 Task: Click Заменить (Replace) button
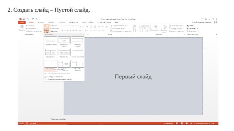point(192,28)
